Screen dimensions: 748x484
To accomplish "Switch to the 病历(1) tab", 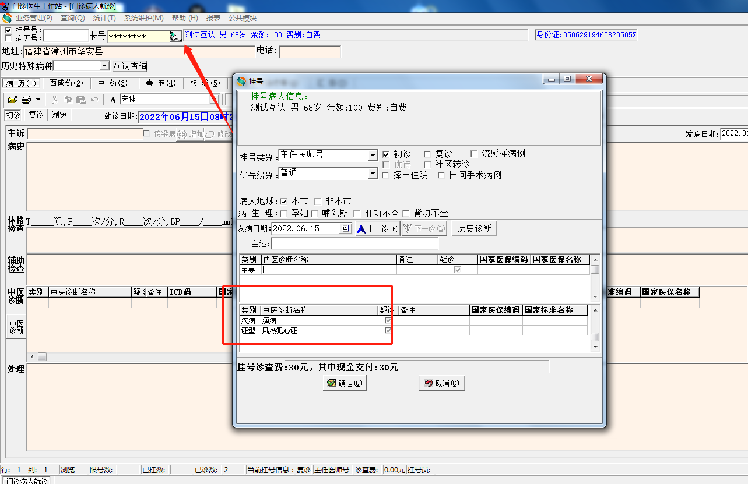I will (x=21, y=83).
